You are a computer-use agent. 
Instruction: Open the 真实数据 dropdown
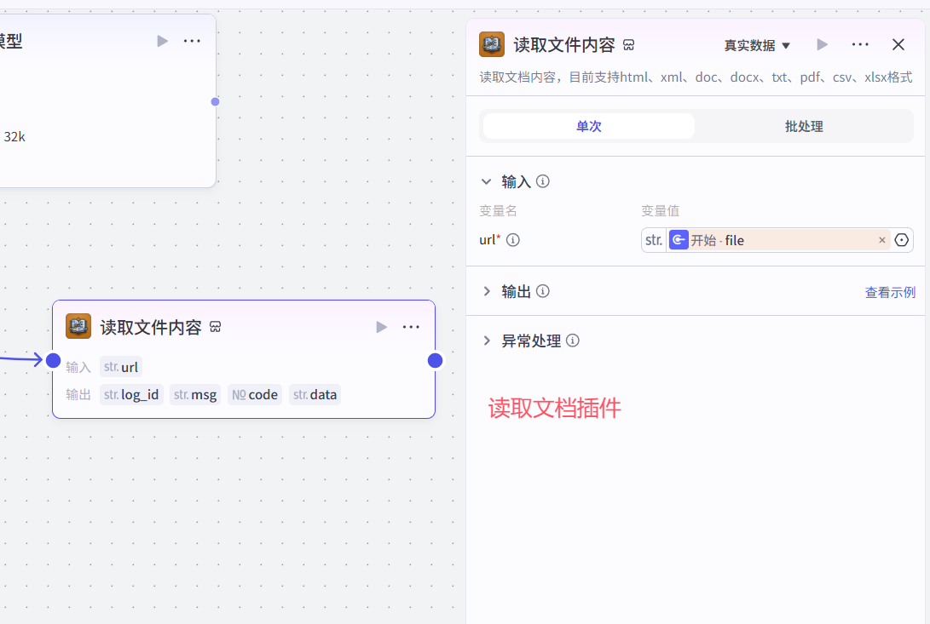[757, 46]
